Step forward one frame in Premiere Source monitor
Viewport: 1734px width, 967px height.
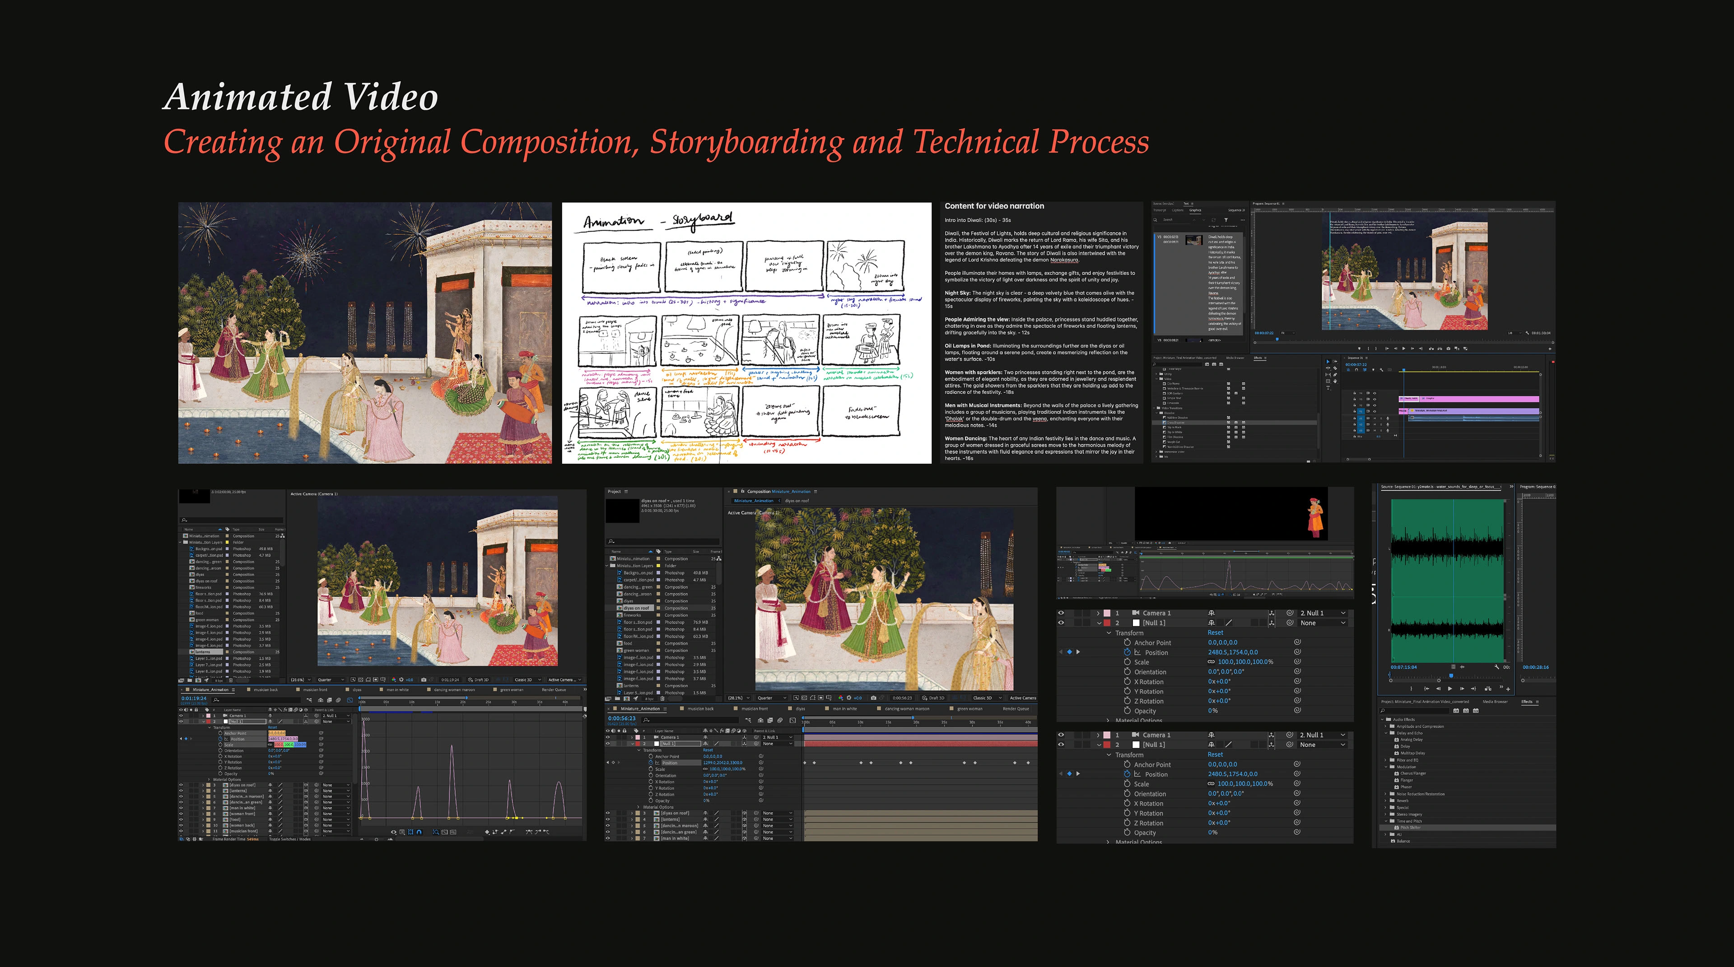pyautogui.click(x=1462, y=689)
